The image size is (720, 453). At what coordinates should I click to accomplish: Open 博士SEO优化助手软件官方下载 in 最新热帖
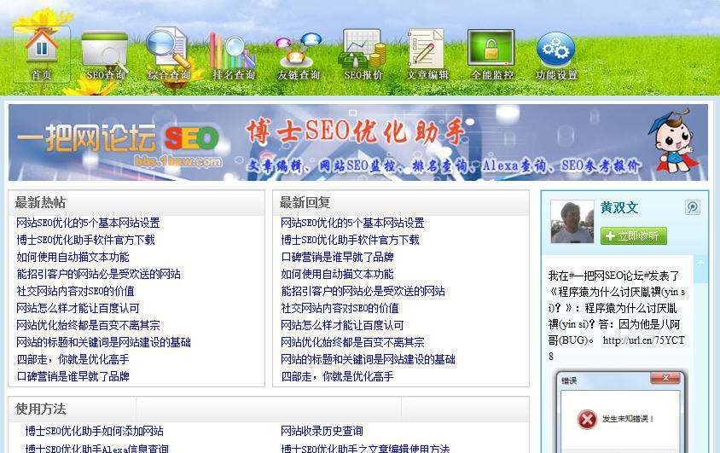pyautogui.click(x=85, y=240)
